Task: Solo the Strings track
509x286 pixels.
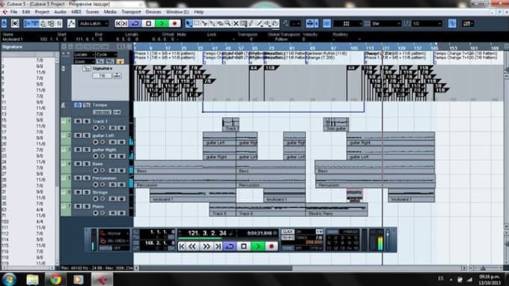Action: pos(86,192)
